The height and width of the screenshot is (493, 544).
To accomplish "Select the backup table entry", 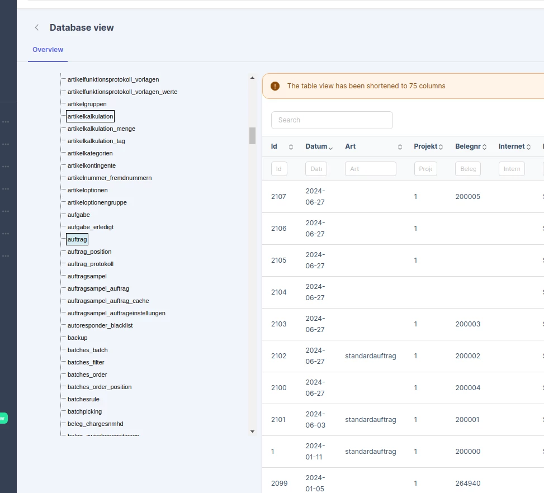I will [77, 338].
